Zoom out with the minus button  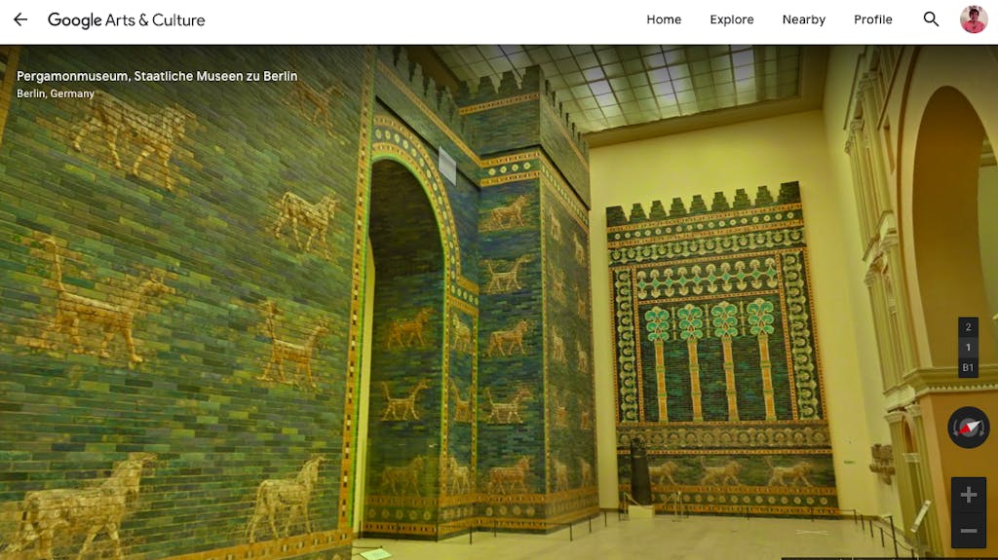(x=968, y=530)
